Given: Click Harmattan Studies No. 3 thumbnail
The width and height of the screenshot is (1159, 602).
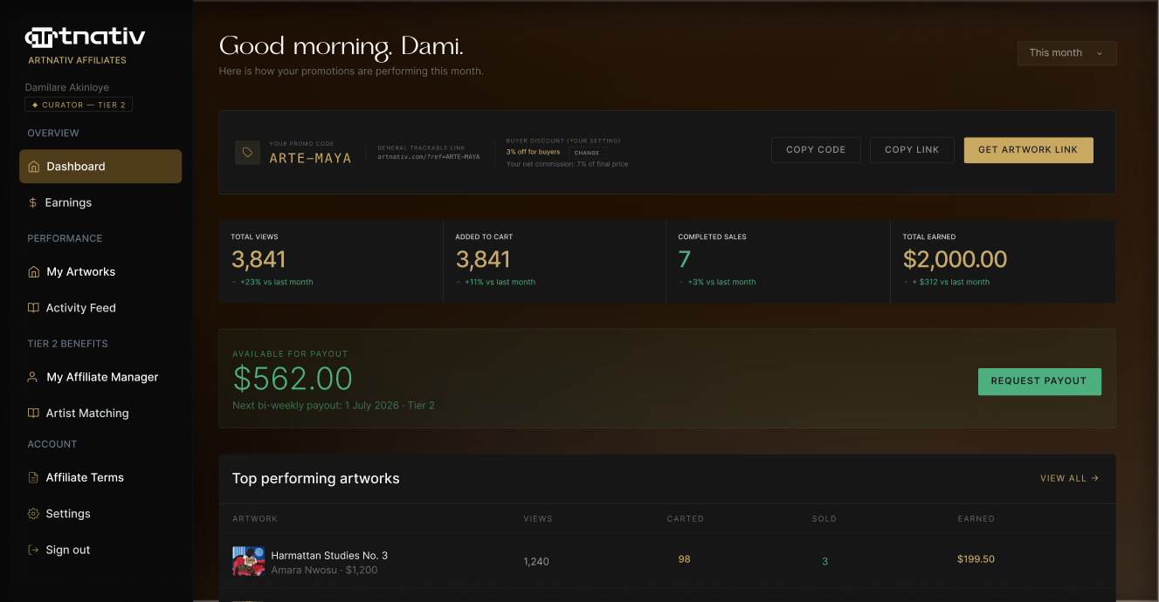Looking at the screenshot, I should (x=249, y=562).
